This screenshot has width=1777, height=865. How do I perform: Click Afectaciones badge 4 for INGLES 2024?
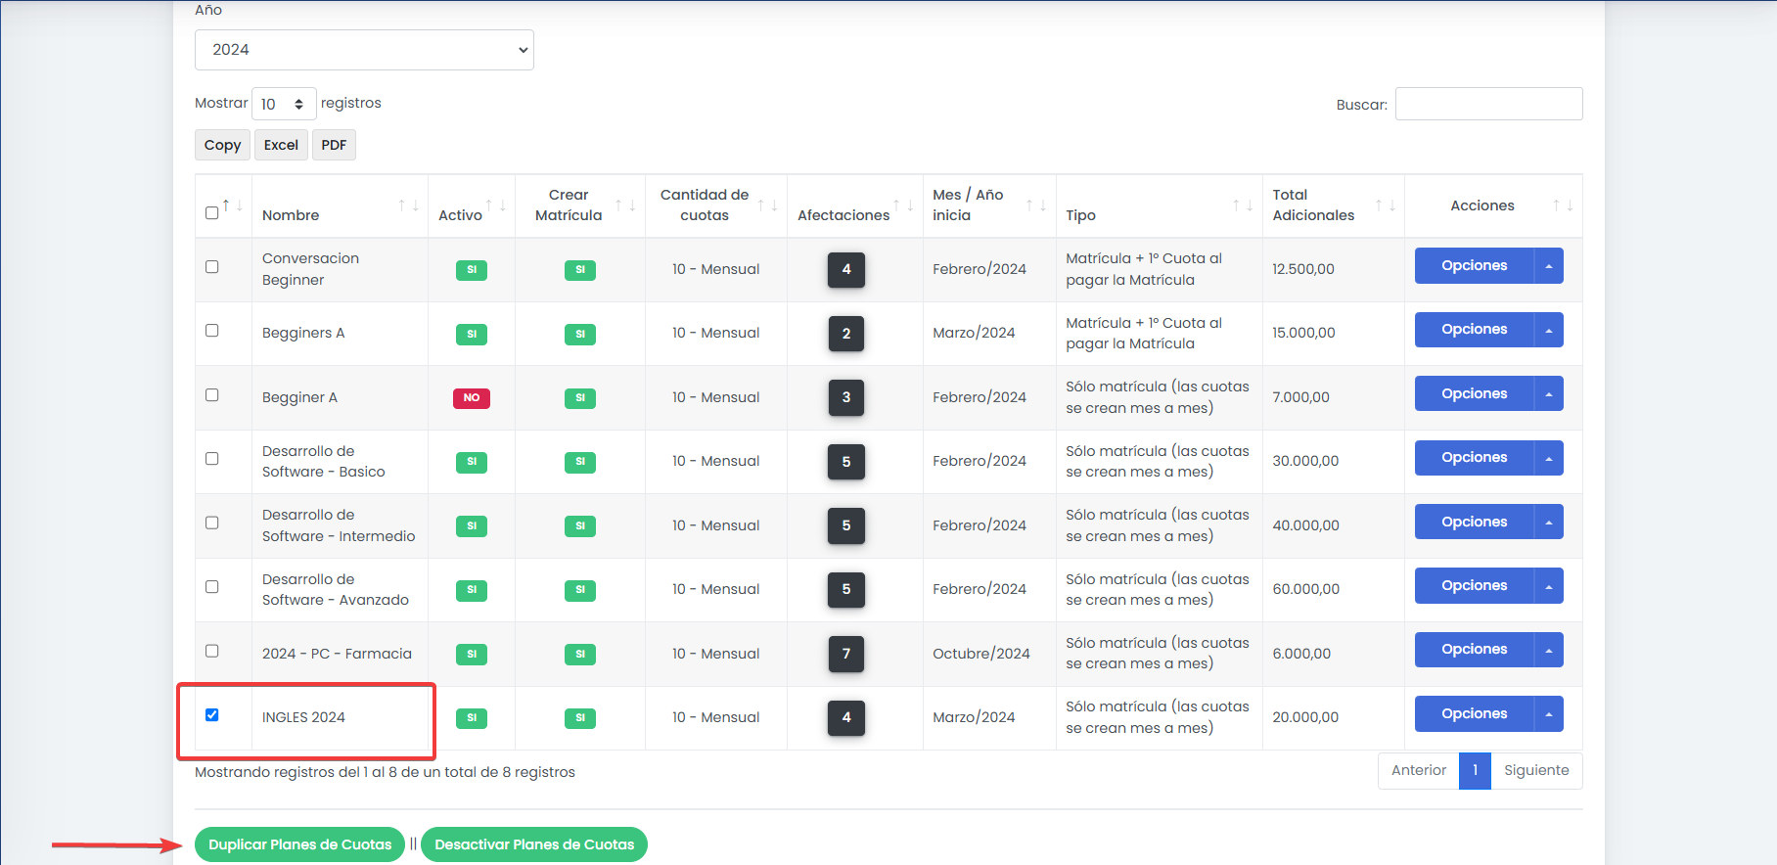[x=846, y=717]
